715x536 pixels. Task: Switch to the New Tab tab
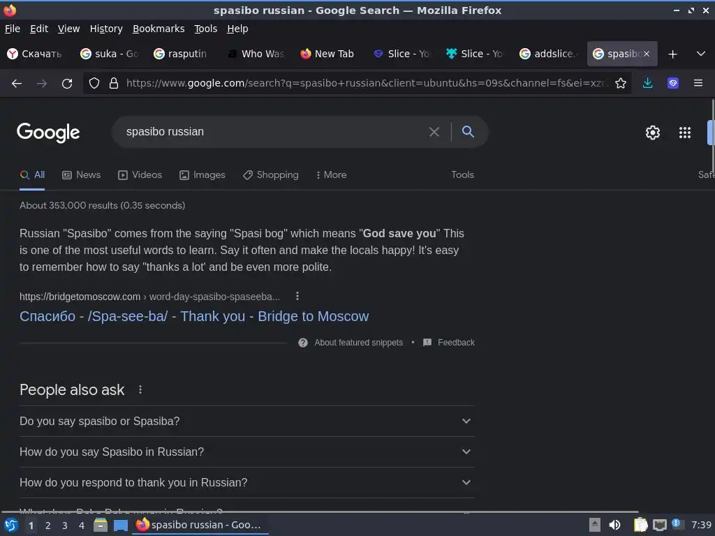(x=330, y=54)
